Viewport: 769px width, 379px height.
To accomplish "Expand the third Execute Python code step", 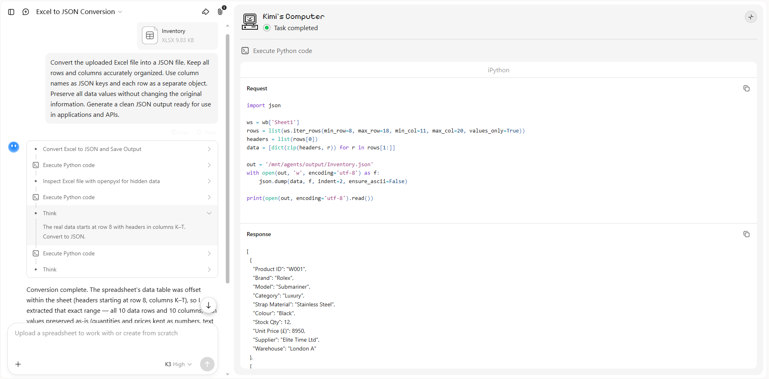I will (x=123, y=253).
